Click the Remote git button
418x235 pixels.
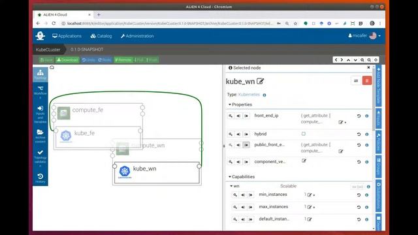click(x=123, y=60)
